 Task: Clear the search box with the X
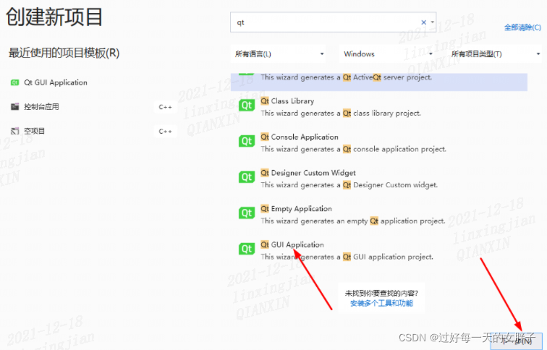(x=423, y=22)
